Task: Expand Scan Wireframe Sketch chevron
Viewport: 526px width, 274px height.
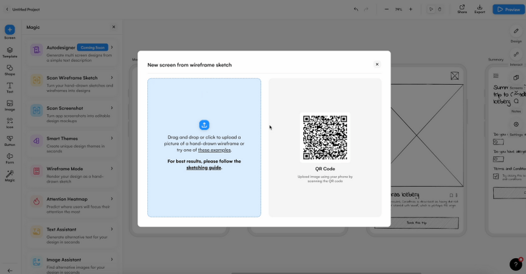Action: point(112,78)
